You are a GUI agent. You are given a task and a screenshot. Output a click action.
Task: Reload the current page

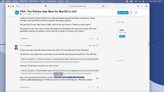105,6
